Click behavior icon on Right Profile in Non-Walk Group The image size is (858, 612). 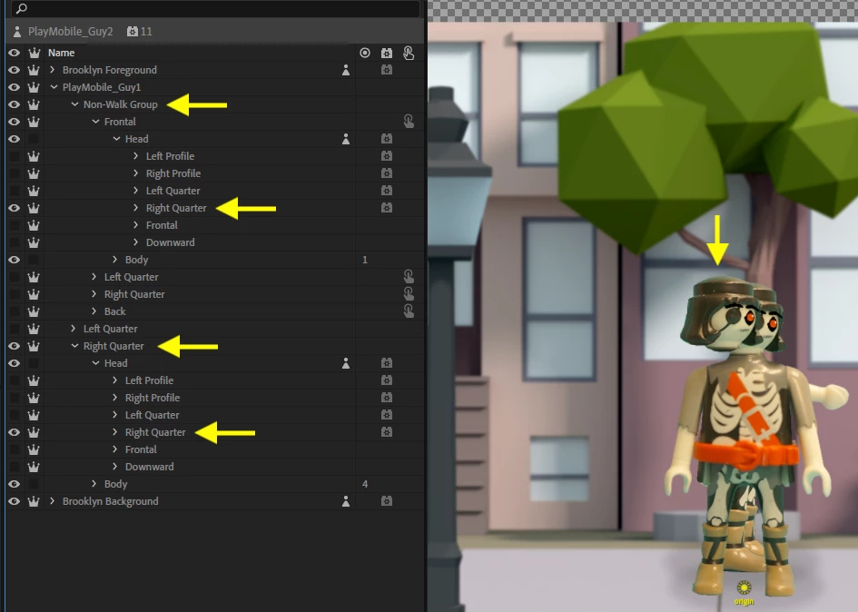pyautogui.click(x=387, y=173)
